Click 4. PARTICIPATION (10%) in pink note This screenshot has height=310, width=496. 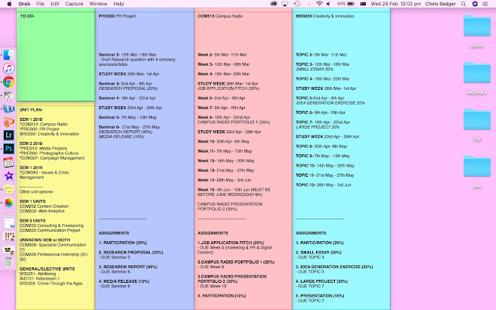pos(222,296)
